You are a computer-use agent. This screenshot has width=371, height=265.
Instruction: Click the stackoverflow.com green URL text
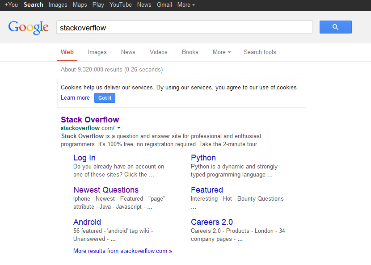88,128
